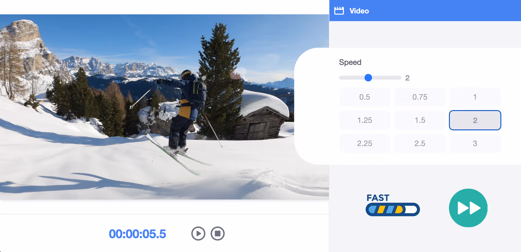Pick the 1.25 speed option
521x252 pixels.
pyautogui.click(x=364, y=120)
